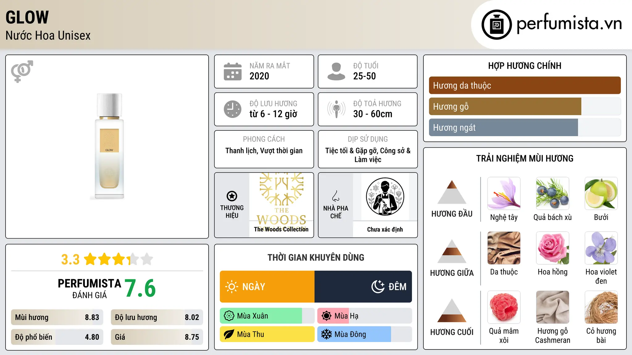Screen dimensions: 632x355
Task: Click the longevity value từ 6 - 12 giờ
Action: pos(273,114)
